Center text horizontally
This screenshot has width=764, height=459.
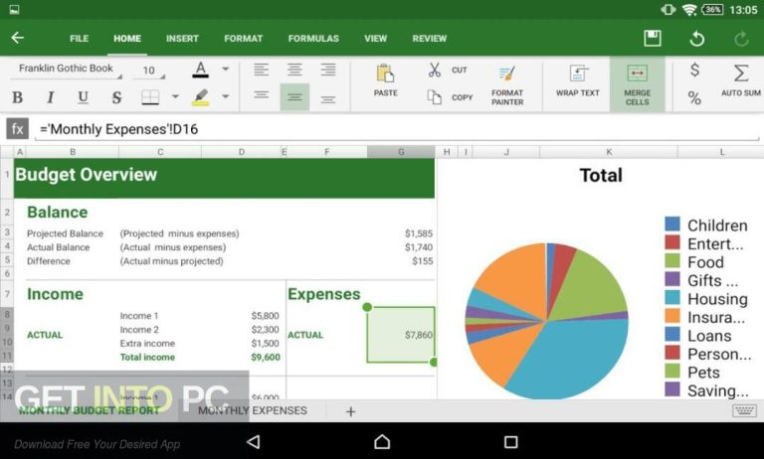(x=294, y=70)
